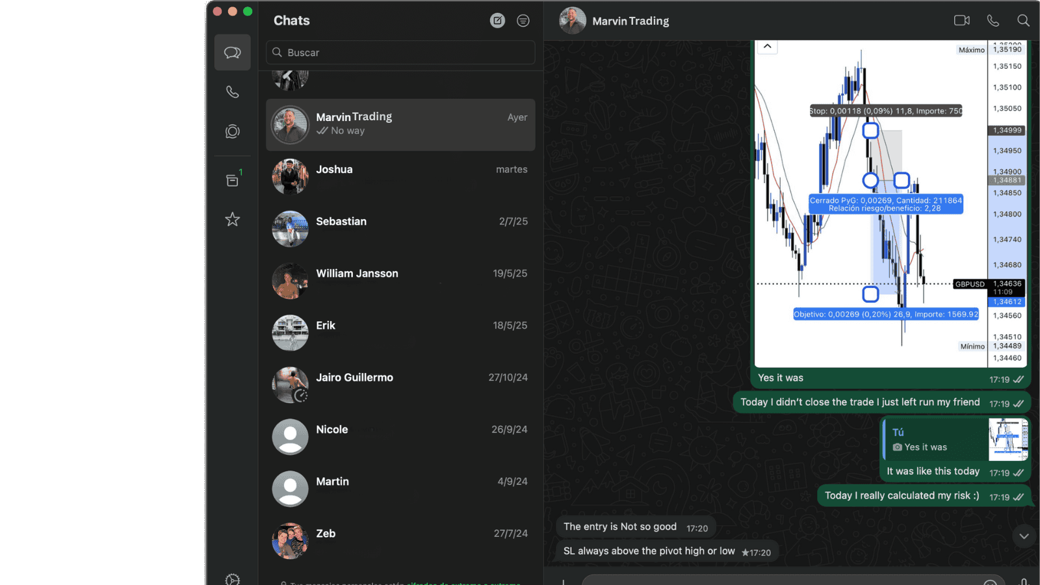Search inside the conversation using the magnifier icon
Image resolution: width=1040 pixels, height=585 pixels.
click(1023, 21)
